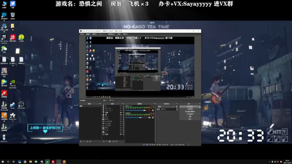Move source down in Sources dock

pyautogui.click(x=116, y=141)
